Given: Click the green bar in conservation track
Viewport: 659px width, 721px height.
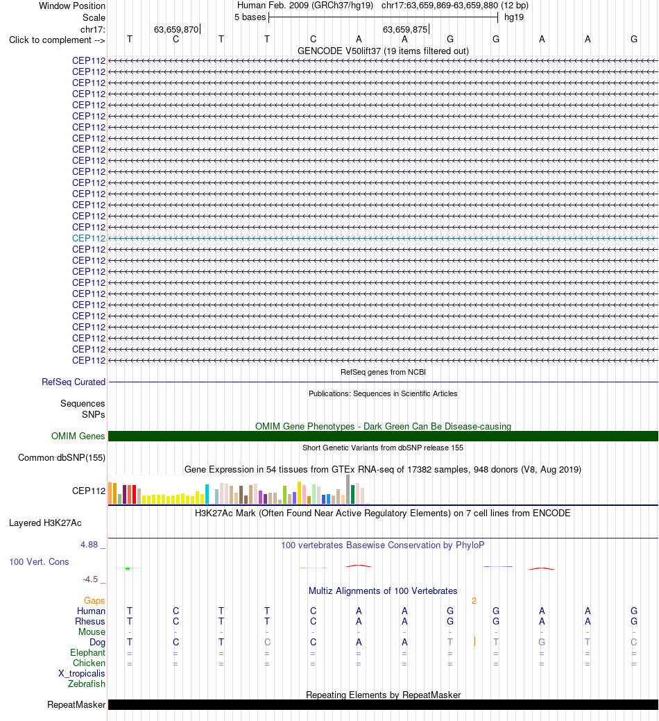Looking at the screenshot, I should pos(128,569).
